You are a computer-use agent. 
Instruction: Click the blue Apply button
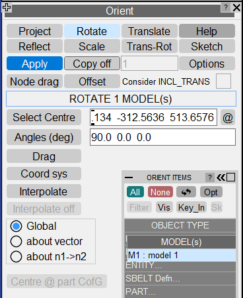34,64
